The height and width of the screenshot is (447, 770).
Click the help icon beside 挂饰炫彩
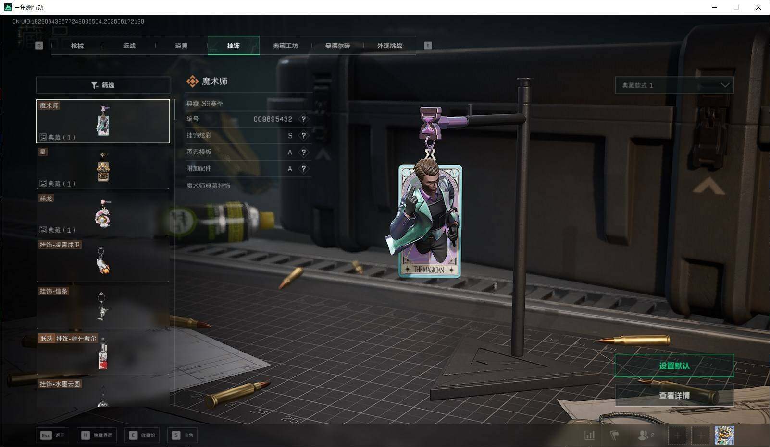click(303, 136)
